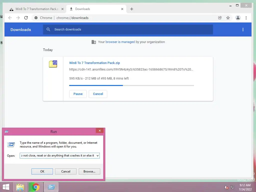Close the Run dialog
The height and width of the screenshot is (192, 256).
point(99,130)
